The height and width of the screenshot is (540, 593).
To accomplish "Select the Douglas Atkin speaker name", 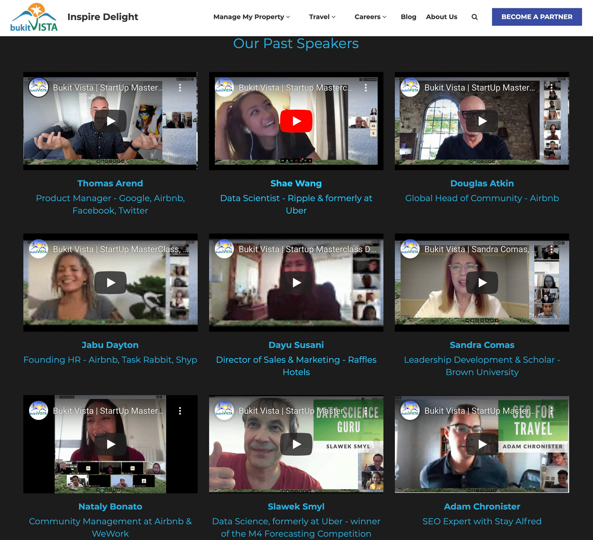I will (x=482, y=183).
